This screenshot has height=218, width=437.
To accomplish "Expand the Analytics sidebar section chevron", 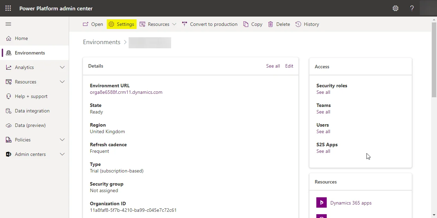I will click(62, 67).
